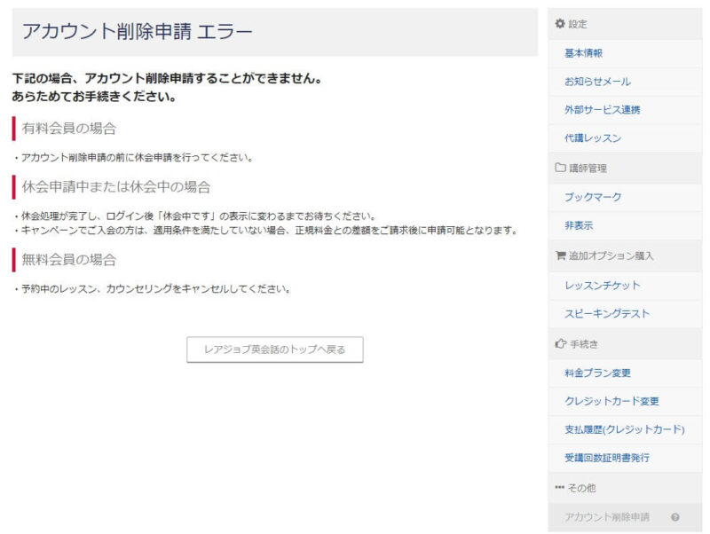Click the 手続き section header
Viewport: 710px width, 534px height.
click(625, 344)
